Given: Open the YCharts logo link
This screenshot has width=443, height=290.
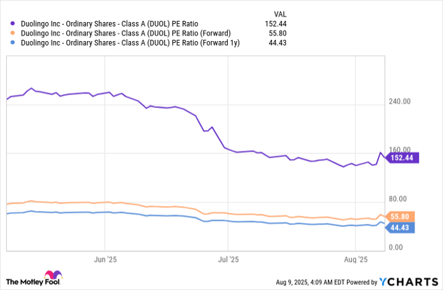Looking at the screenshot, I should click(408, 282).
